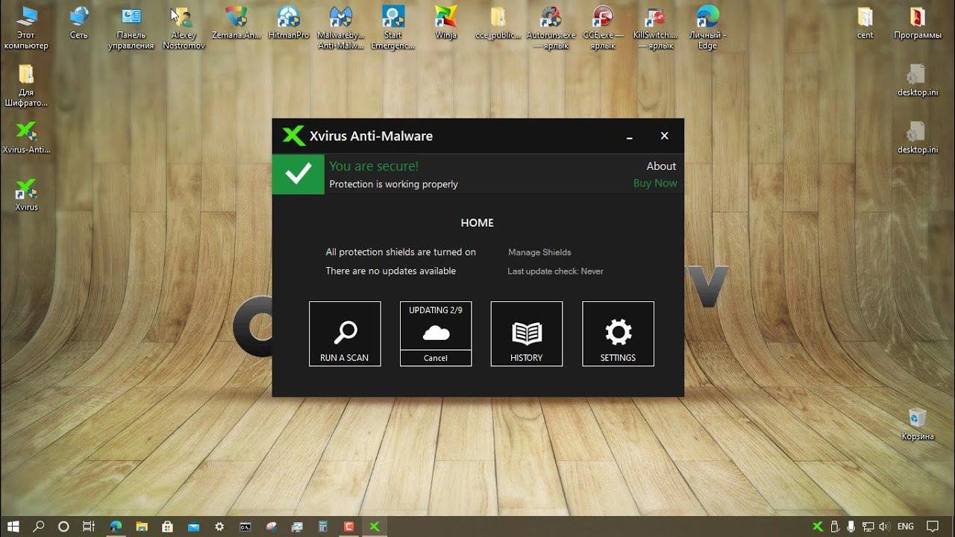Click the Xvirus logo in title bar
Screen dimensions: 955x537
coord(294,136)
